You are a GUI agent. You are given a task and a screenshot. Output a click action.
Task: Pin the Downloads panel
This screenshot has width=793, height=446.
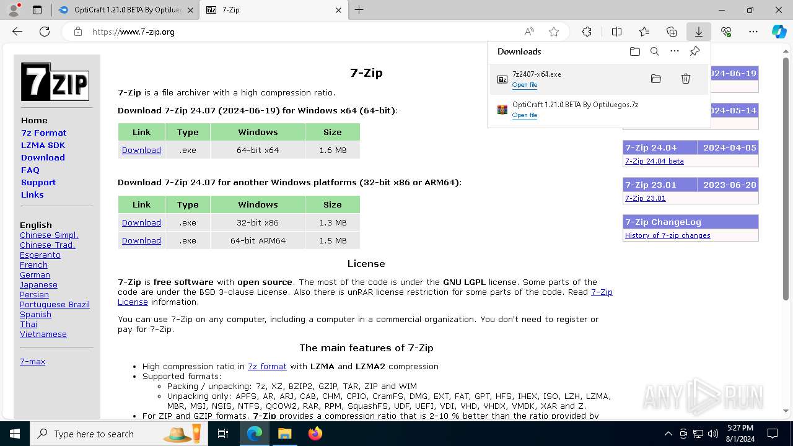[694, 51]
